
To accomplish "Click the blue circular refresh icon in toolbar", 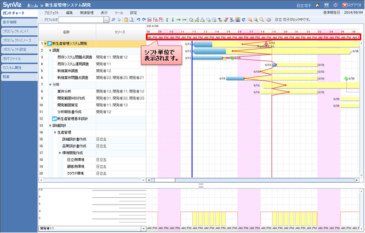I will click(243, 20).
